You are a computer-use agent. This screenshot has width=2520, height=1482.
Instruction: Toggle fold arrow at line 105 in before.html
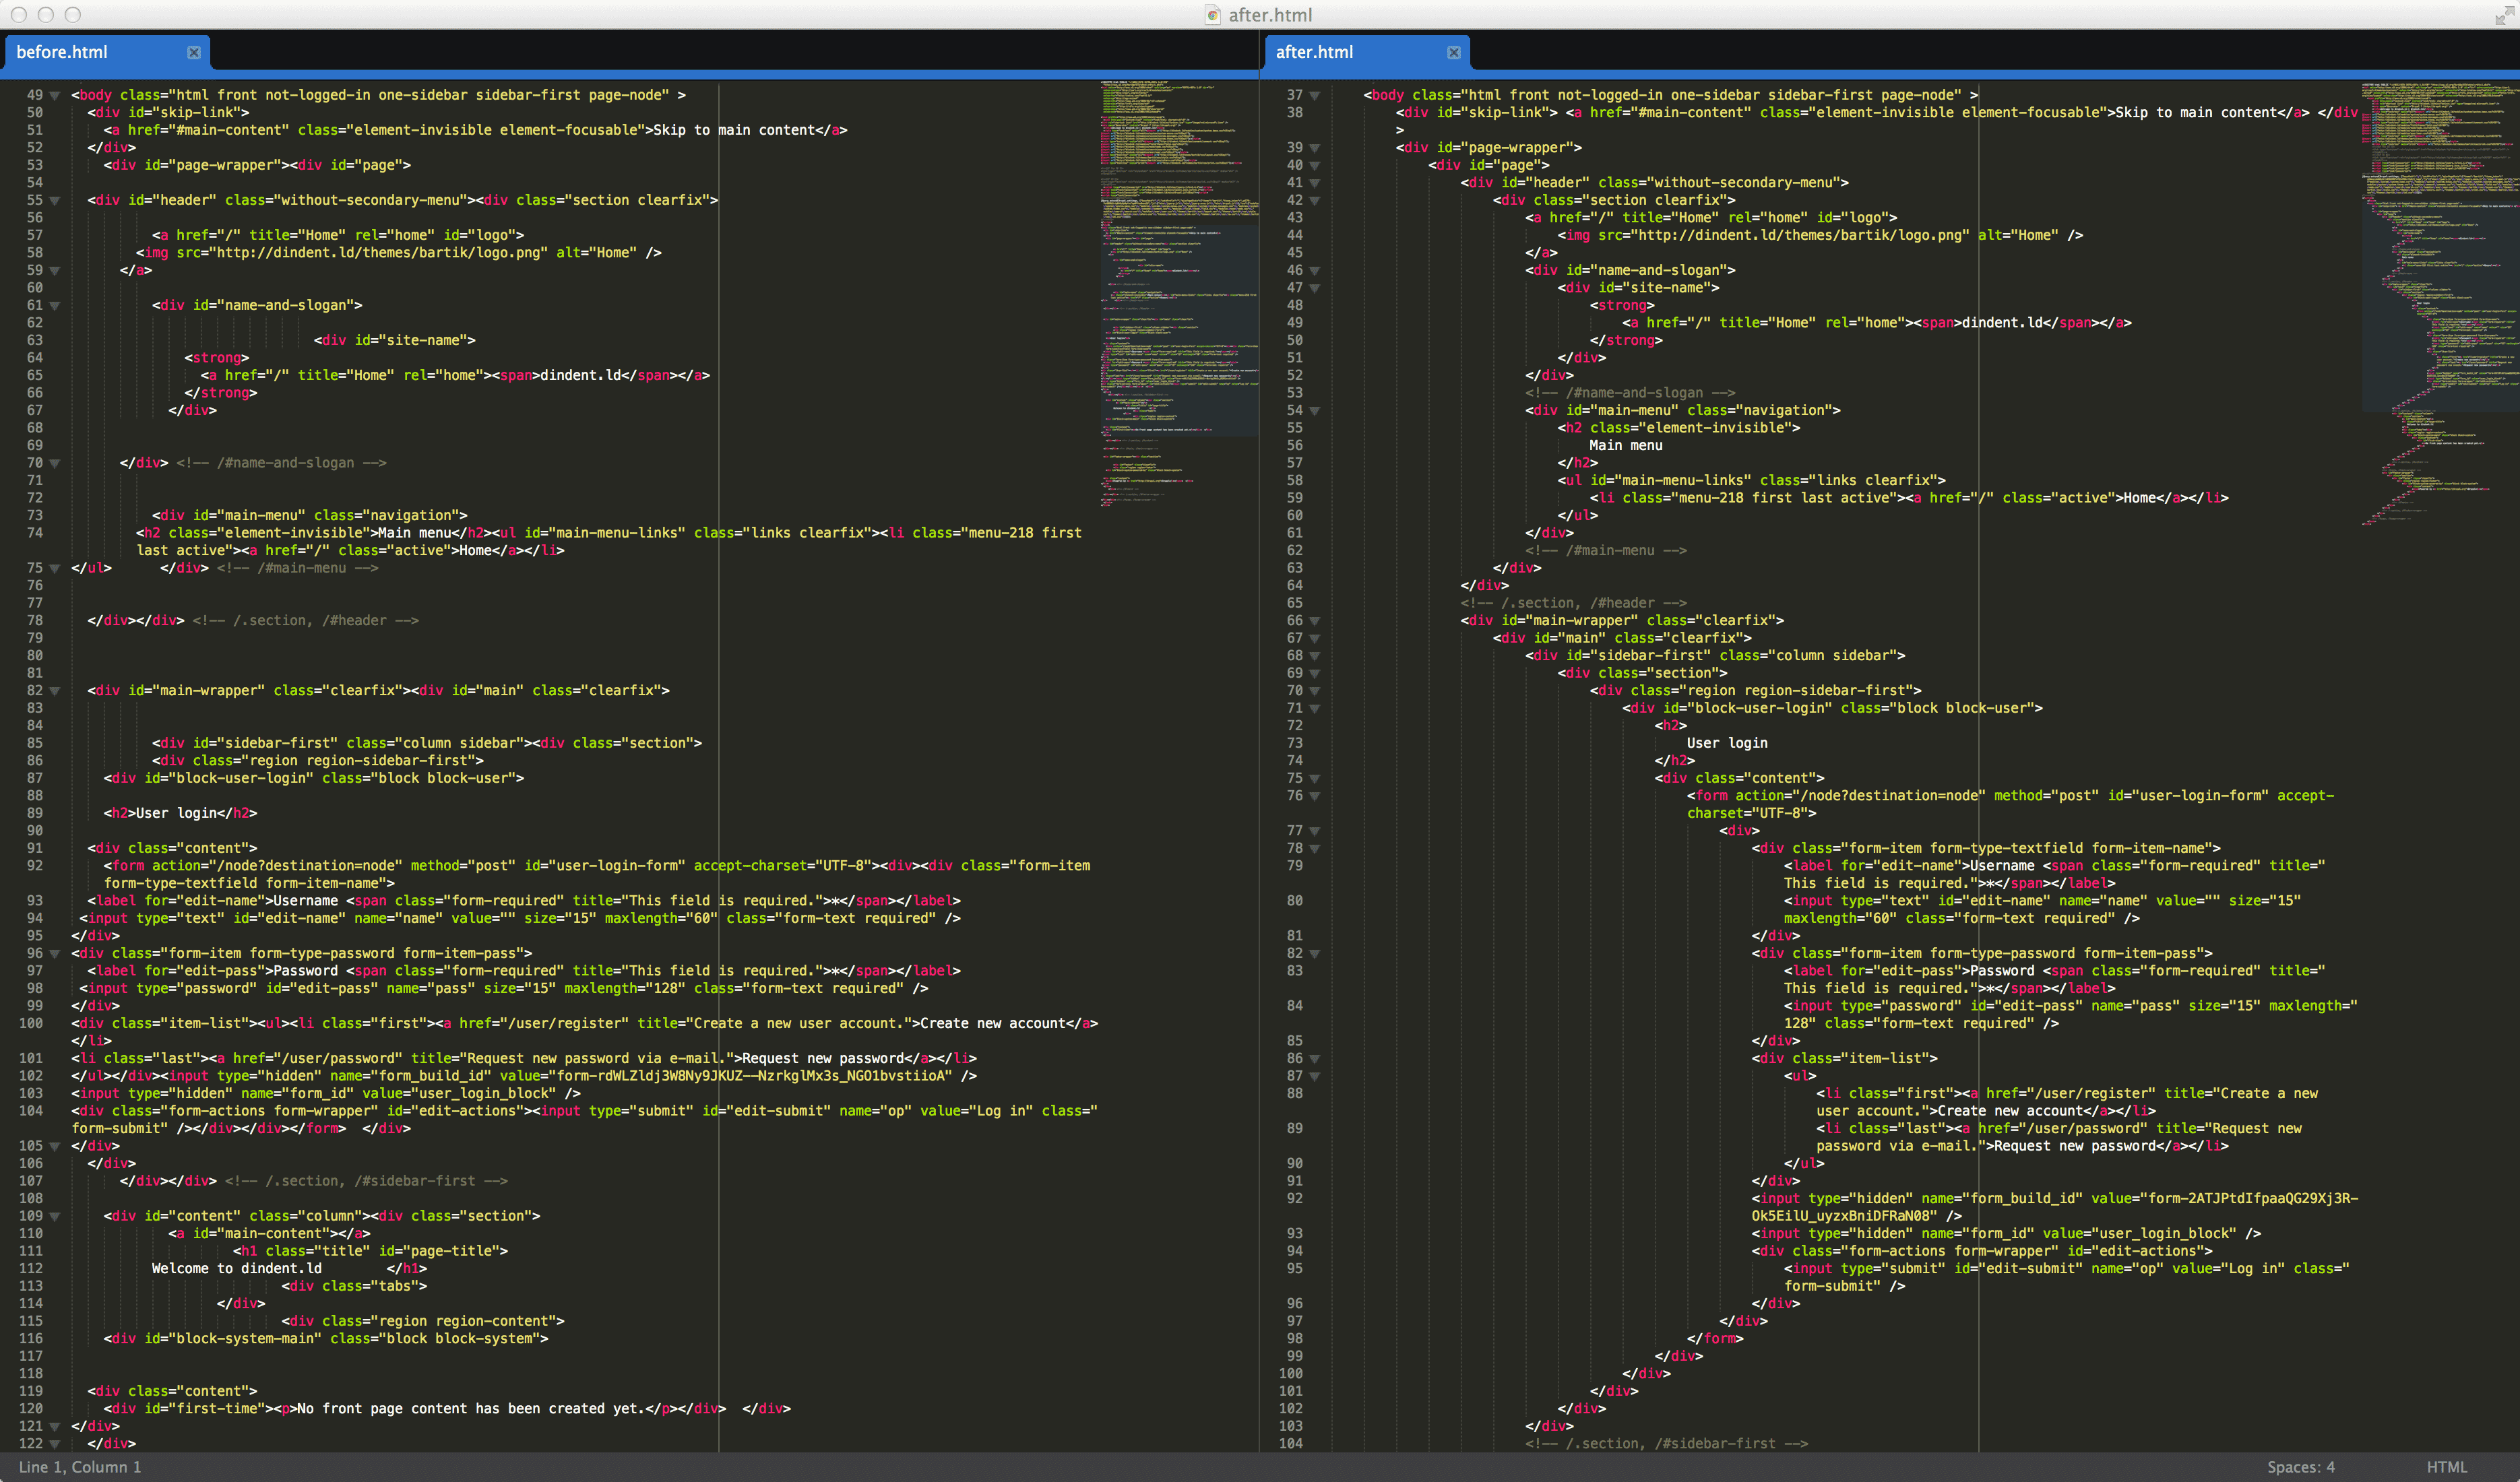[x=55, y=1147]
